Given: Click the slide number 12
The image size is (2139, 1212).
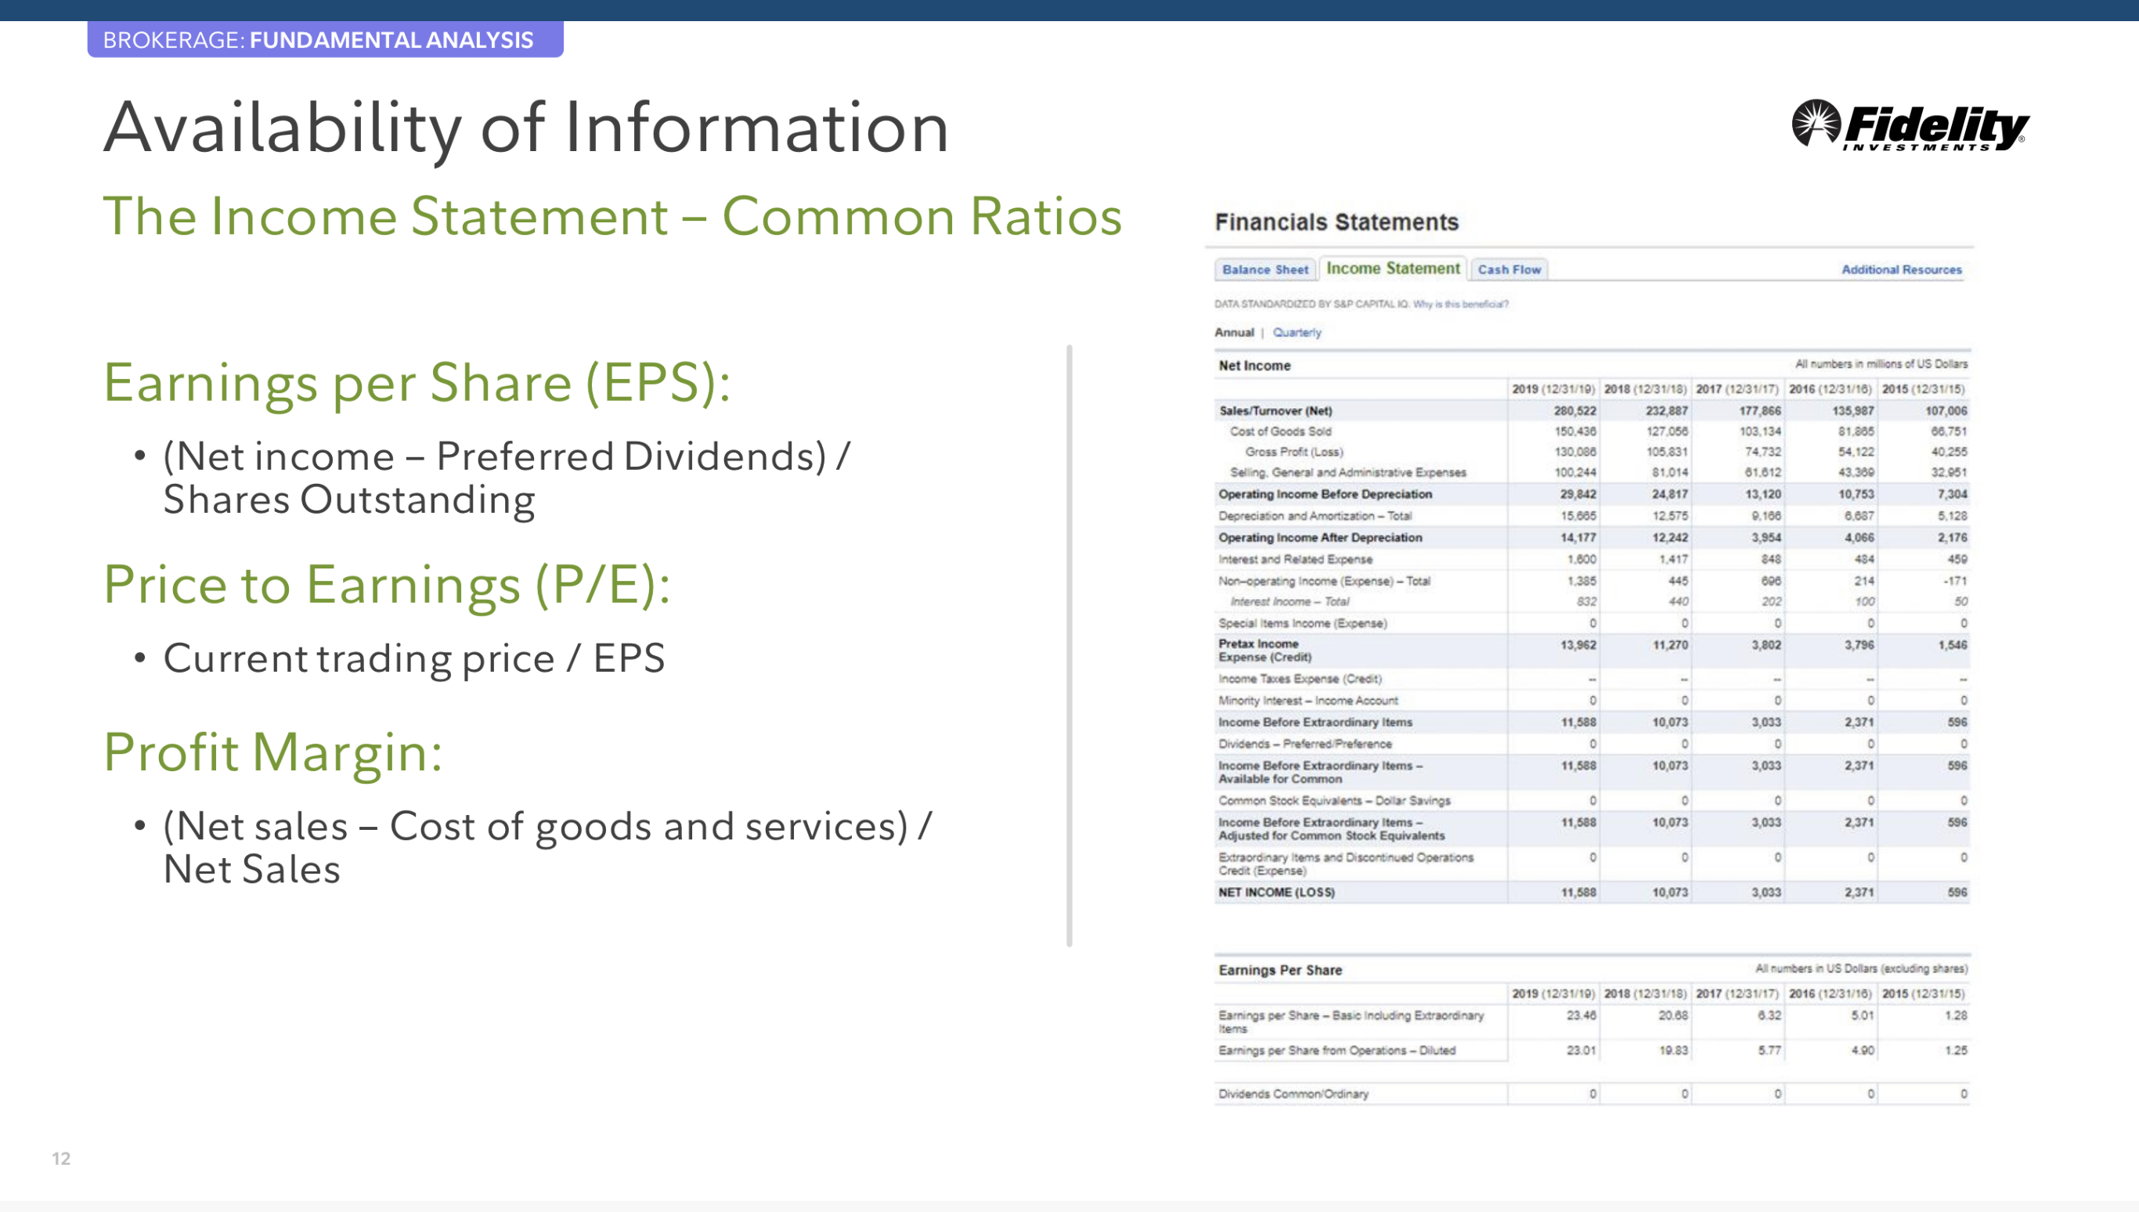Looking at the screenshot, I should pyautogui.click(x=61, y=1158).
